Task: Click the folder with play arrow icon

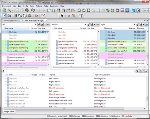Action: point(9,16)
